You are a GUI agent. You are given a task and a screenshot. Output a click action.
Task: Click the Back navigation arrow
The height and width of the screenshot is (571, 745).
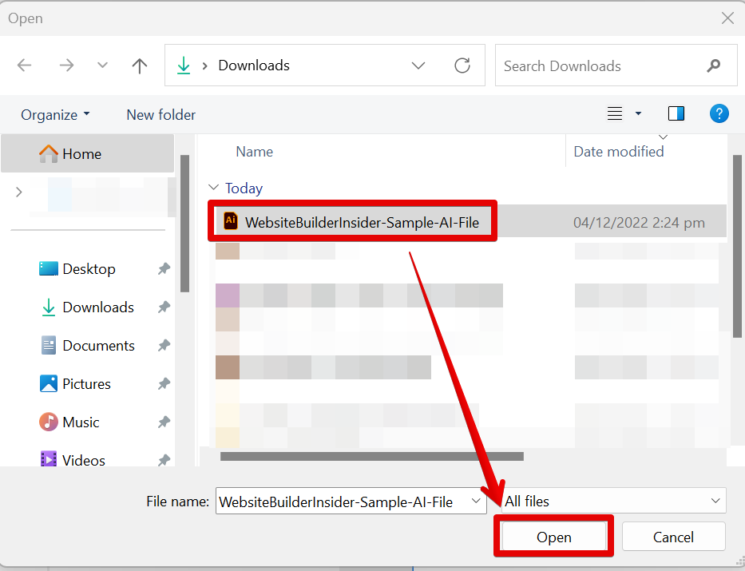[25, 66]
